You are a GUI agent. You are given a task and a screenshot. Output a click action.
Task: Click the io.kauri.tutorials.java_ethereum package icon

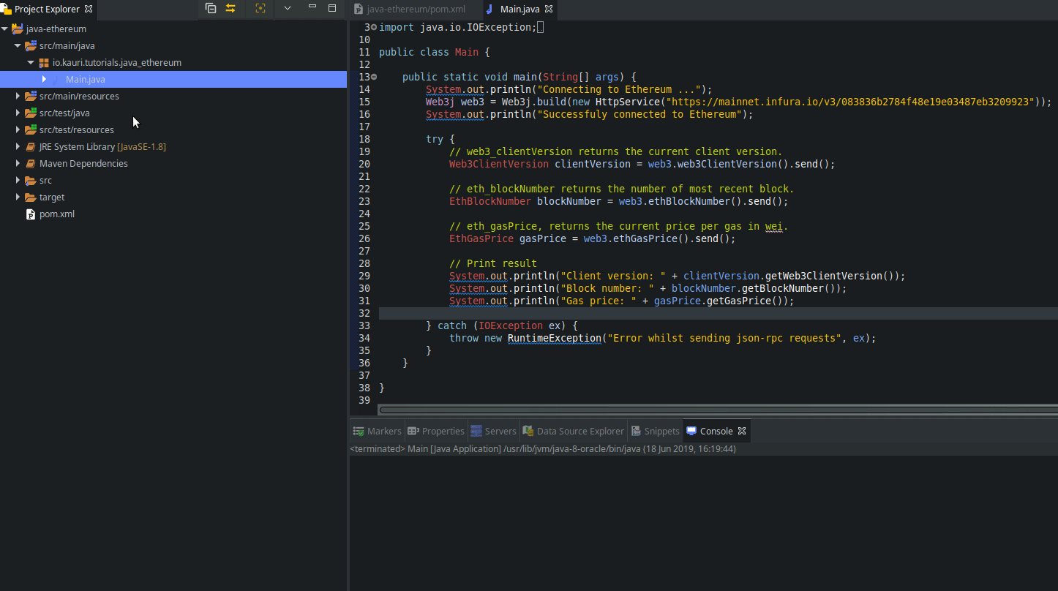pos(44,63)
